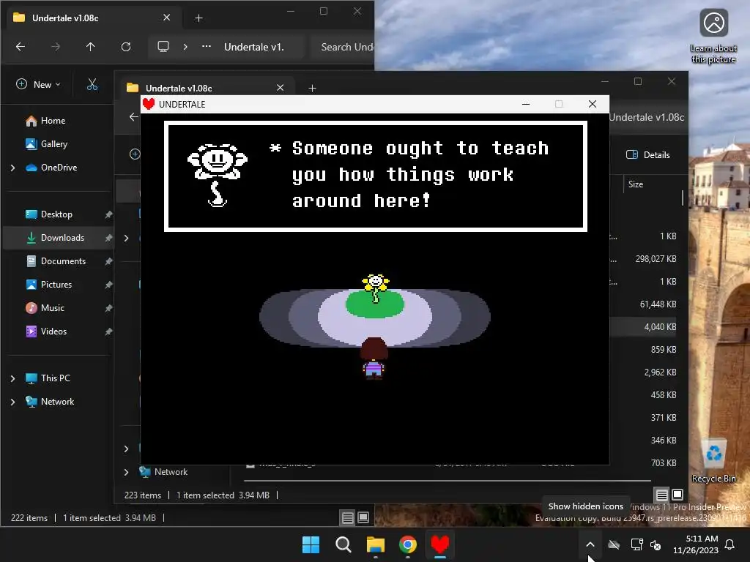Viewport: 750px width, 562px height.
Task: Switch rear Explorer to details view
Action: (348, 517)
